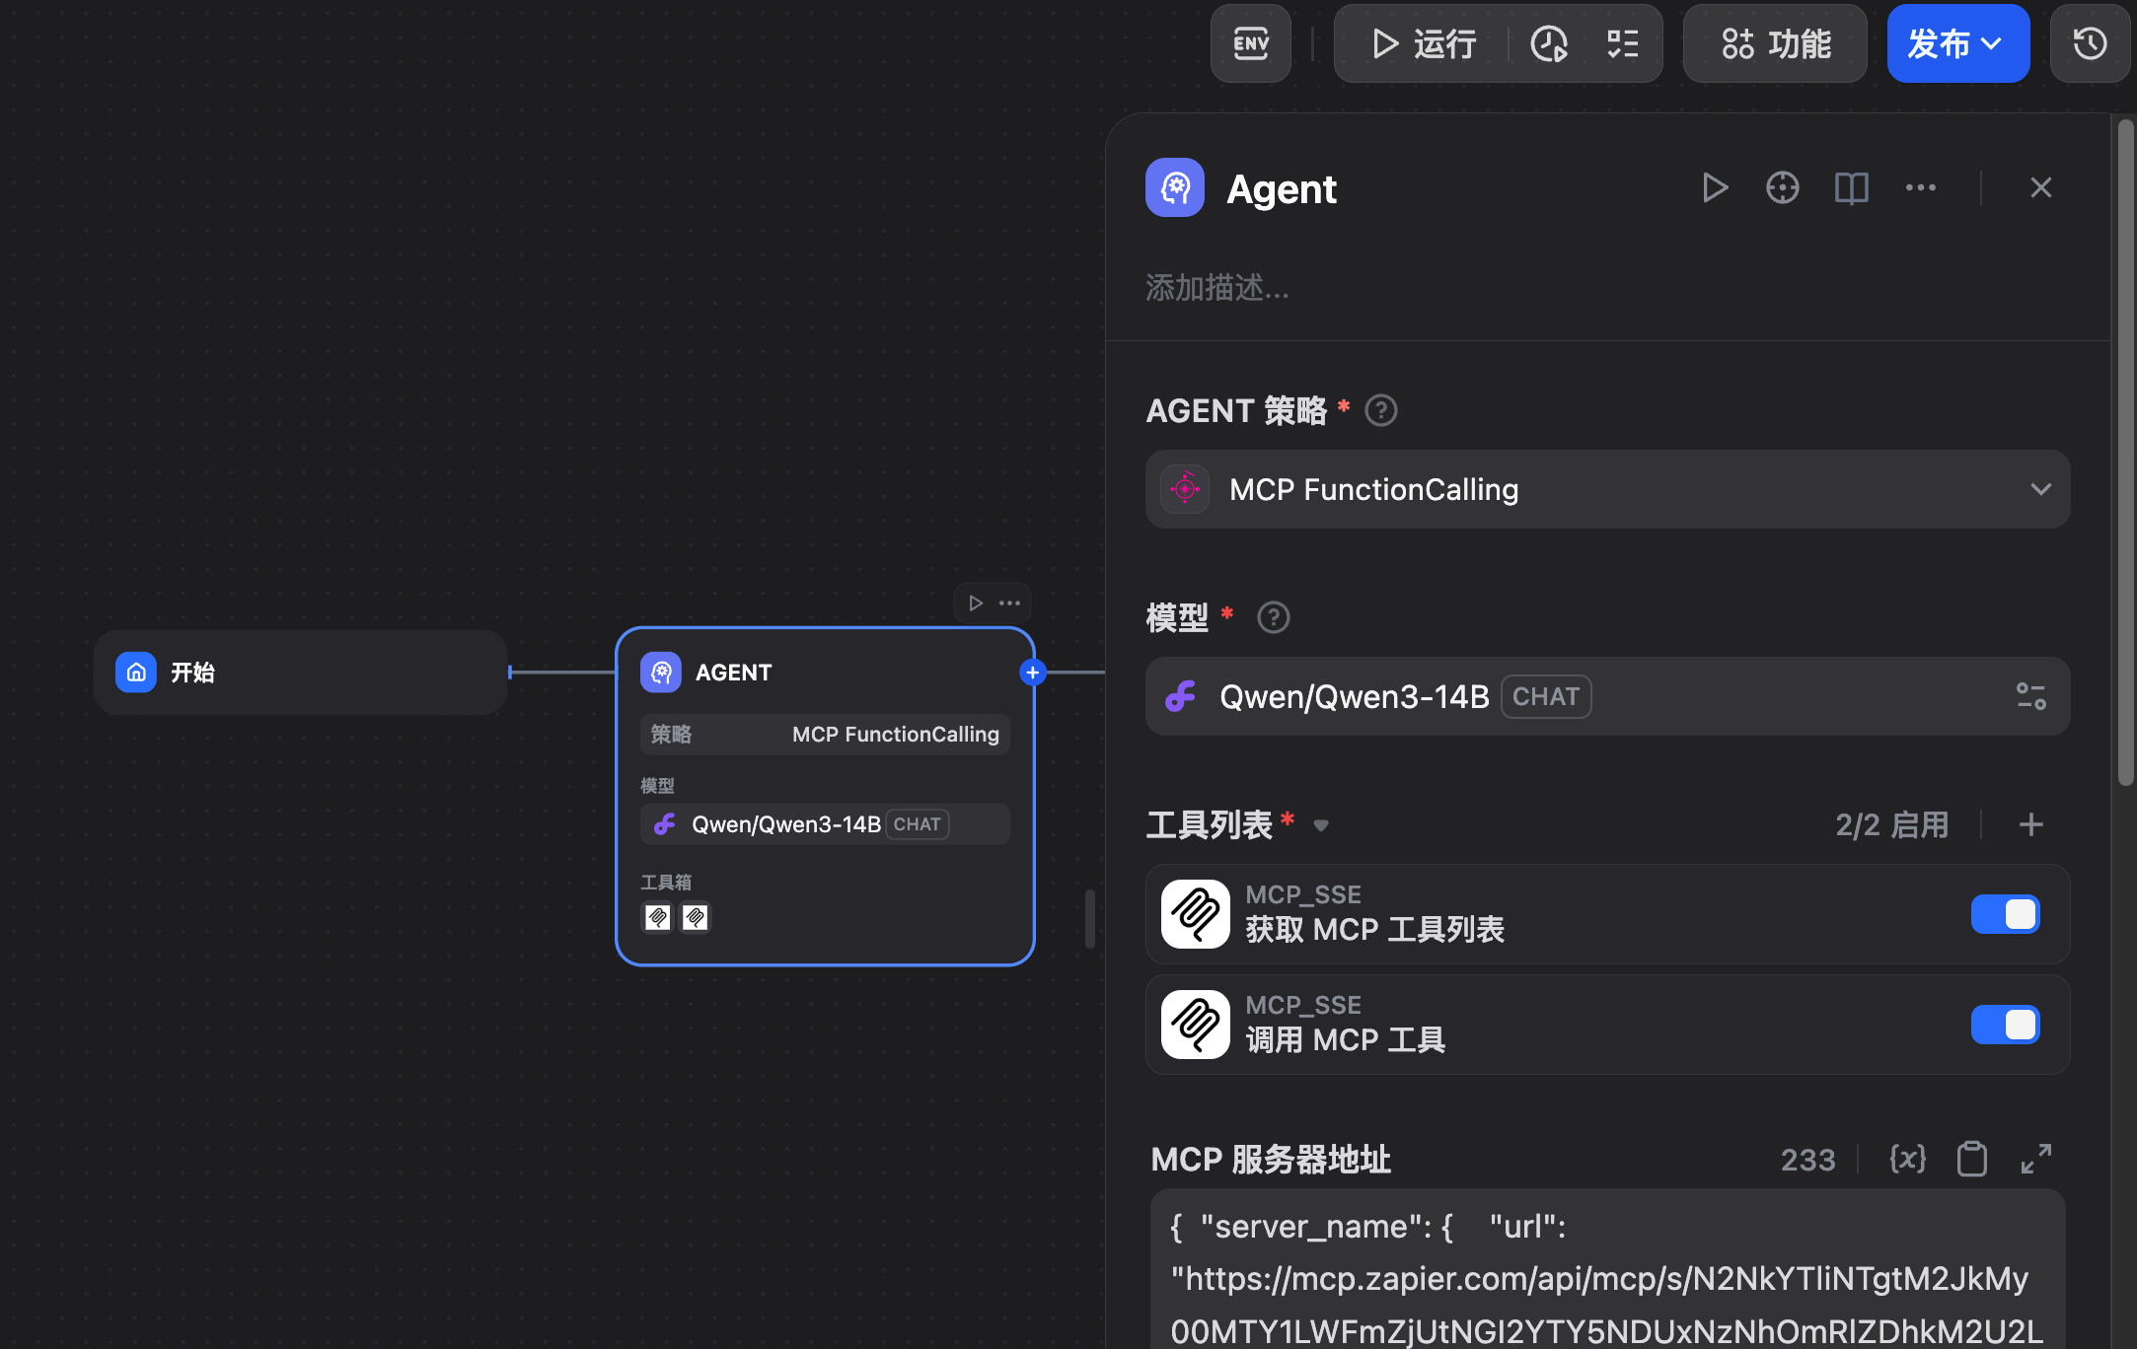
Task: Open the 发布 publish dropdown
Action: 1957,43
